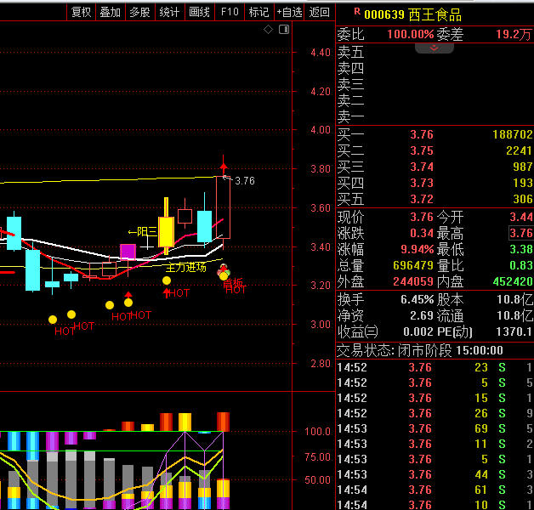The image size is (534, 510).
Task: Open the 叠加 overlay option
Action: [x=111, y=12]
